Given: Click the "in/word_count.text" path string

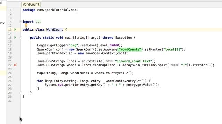Looking at the screenshot, I should click(133, 61).
